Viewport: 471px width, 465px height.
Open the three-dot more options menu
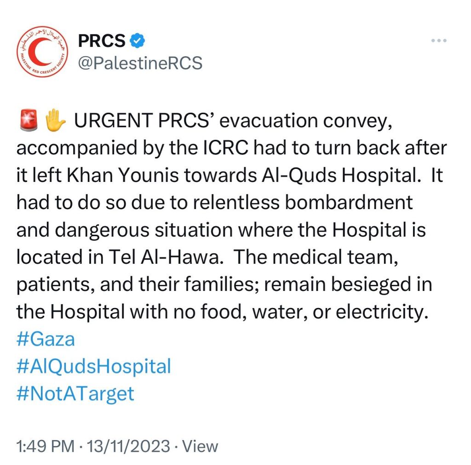pos(439,40)
